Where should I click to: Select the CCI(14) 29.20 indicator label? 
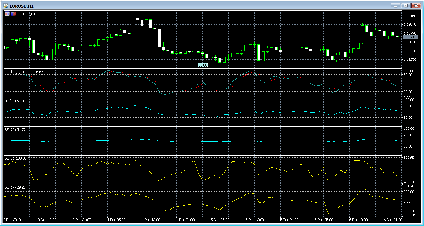click(x=15, y=187)
